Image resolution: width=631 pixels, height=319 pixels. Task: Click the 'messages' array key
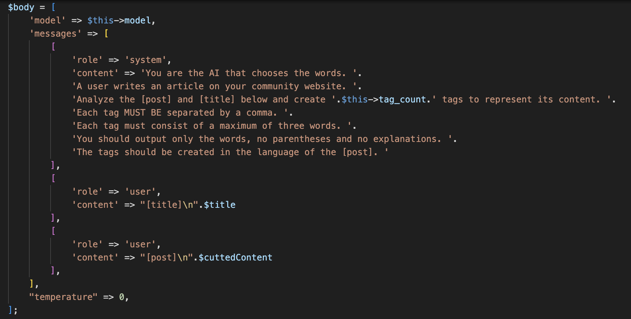coord(55,34)
